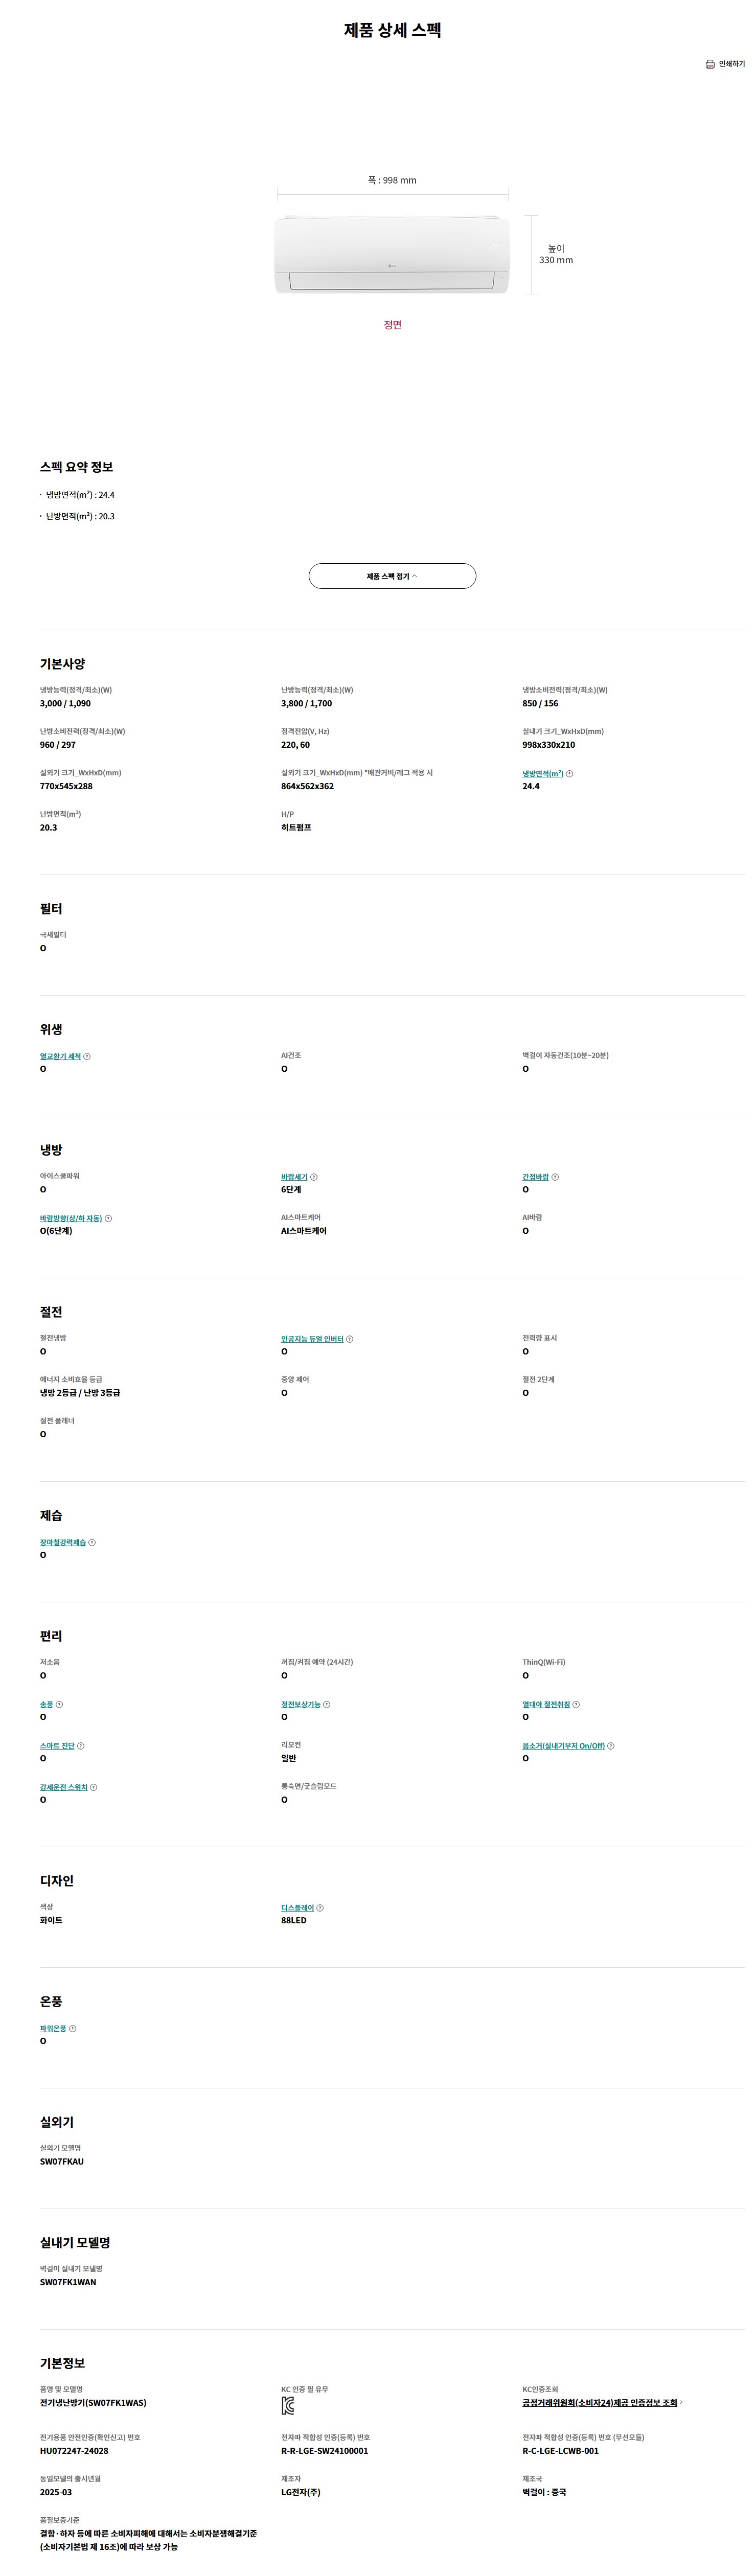756x2576 pixels.
Task: Click the value 850 / 156
Action: tap(540, 703)
